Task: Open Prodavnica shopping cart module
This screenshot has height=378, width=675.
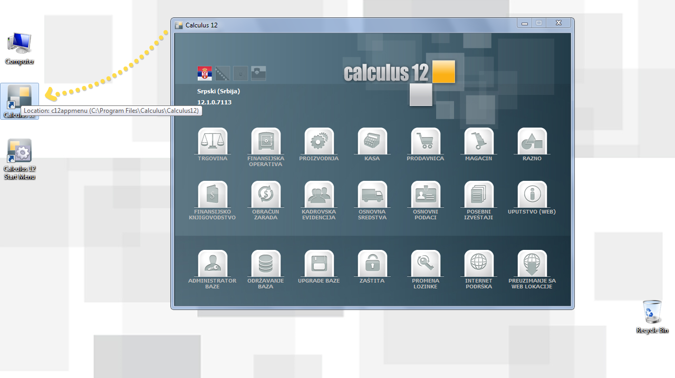Action: [x=426, y=141]
